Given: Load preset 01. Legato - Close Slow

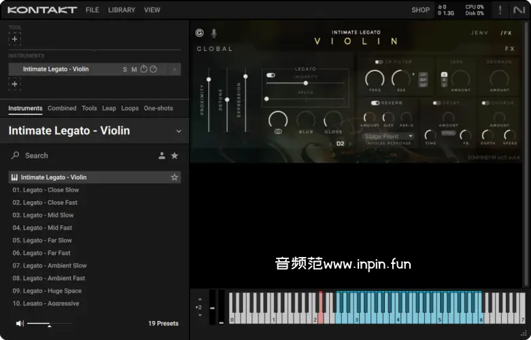Looking at the screenshot, I should (95, 190).
